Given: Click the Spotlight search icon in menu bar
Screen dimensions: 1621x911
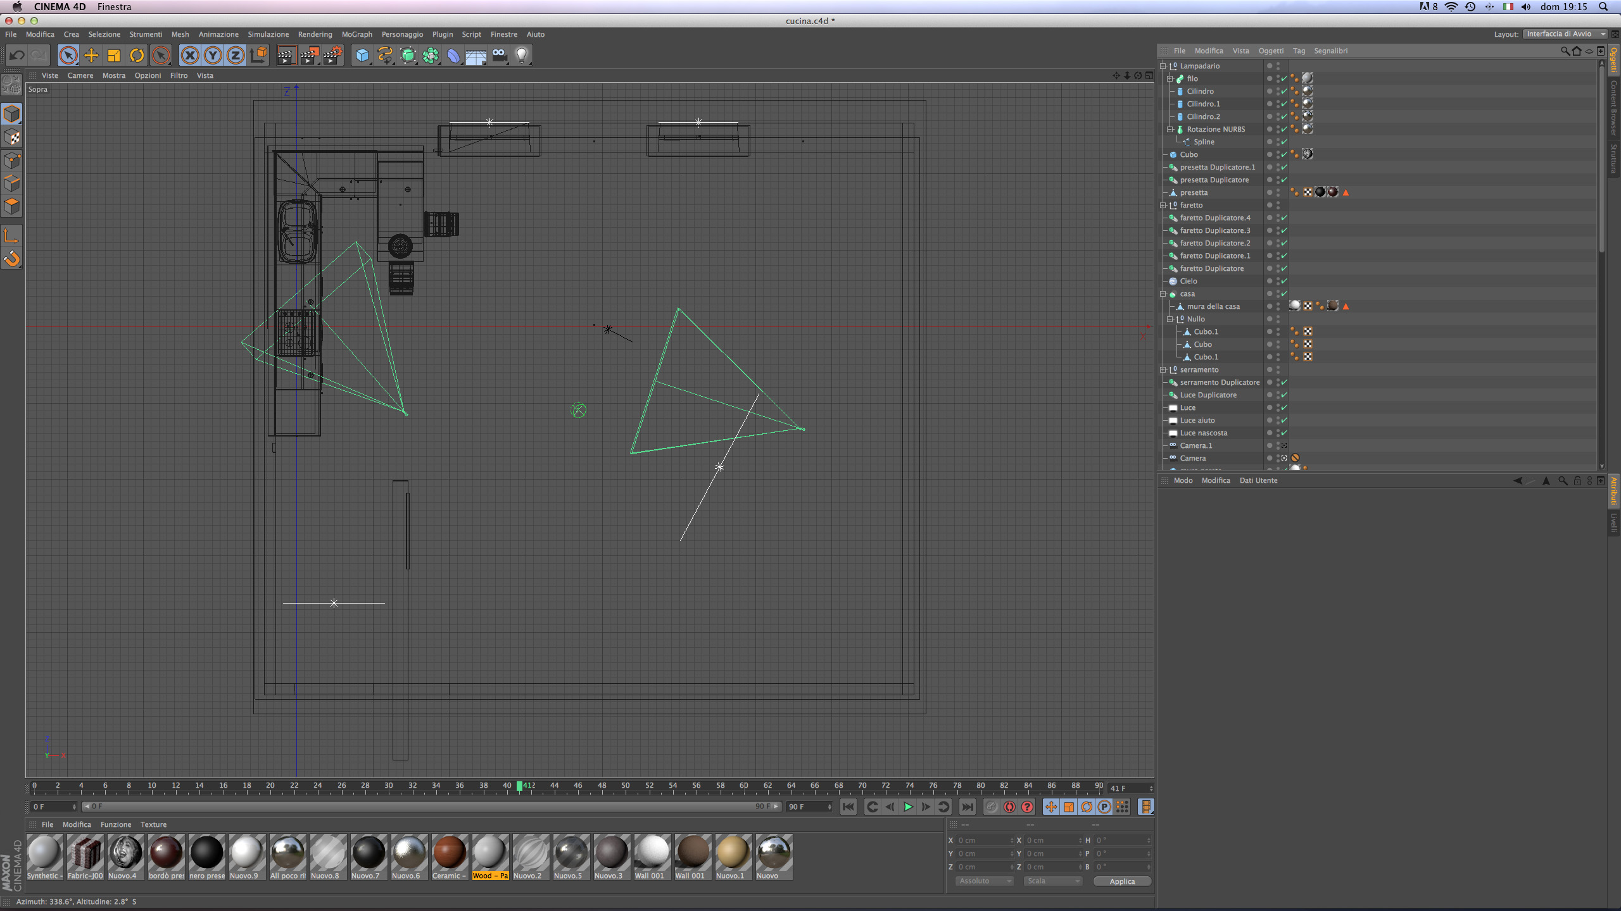Looking at the screenshot, I should (1603, 7).
